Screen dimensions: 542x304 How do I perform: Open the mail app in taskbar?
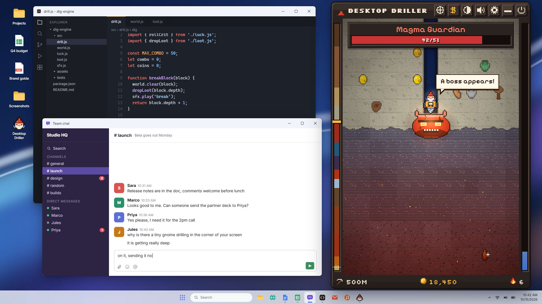coord(335,298)
